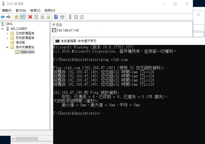This screenshot has height=144, width=205.
Task: Close the background window at right
Action: 198,14
